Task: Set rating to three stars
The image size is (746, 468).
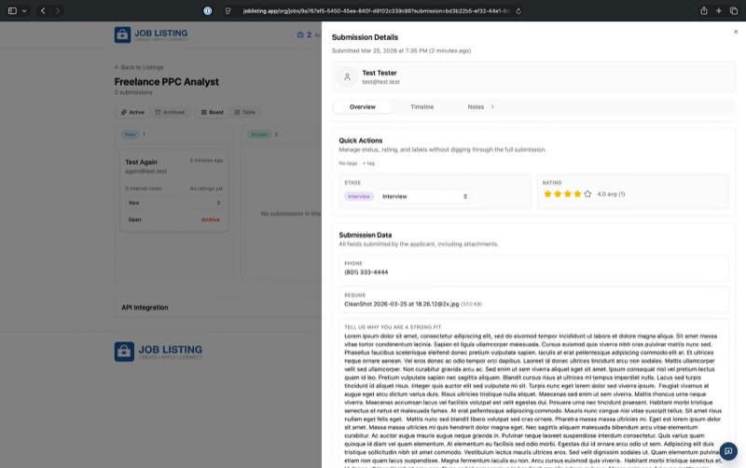Action: coord(568,194)
